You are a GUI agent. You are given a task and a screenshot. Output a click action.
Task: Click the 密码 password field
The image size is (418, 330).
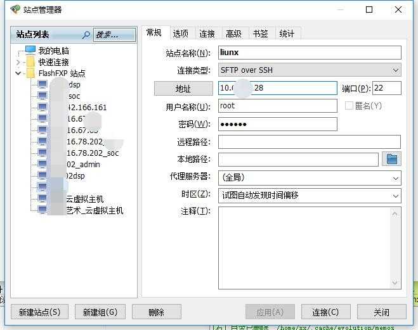[278, 124]
